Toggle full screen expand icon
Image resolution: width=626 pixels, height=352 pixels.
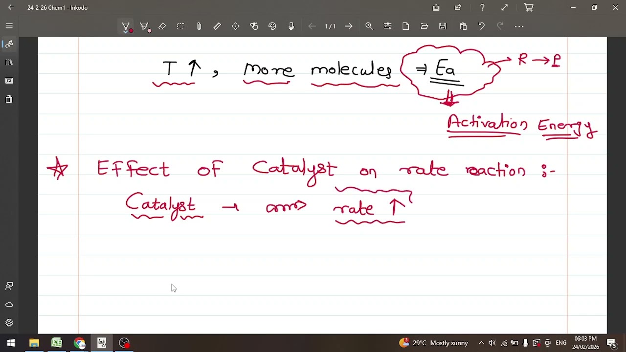(x=505, y=7)
